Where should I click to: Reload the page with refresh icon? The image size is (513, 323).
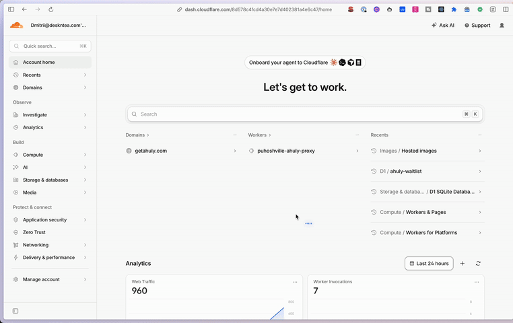tap(50, 9)
